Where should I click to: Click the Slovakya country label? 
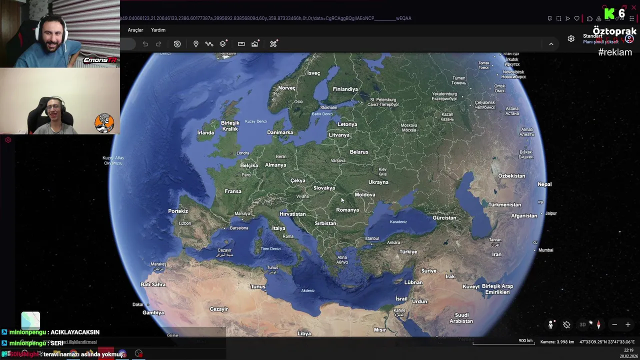[x=324, y=188]
